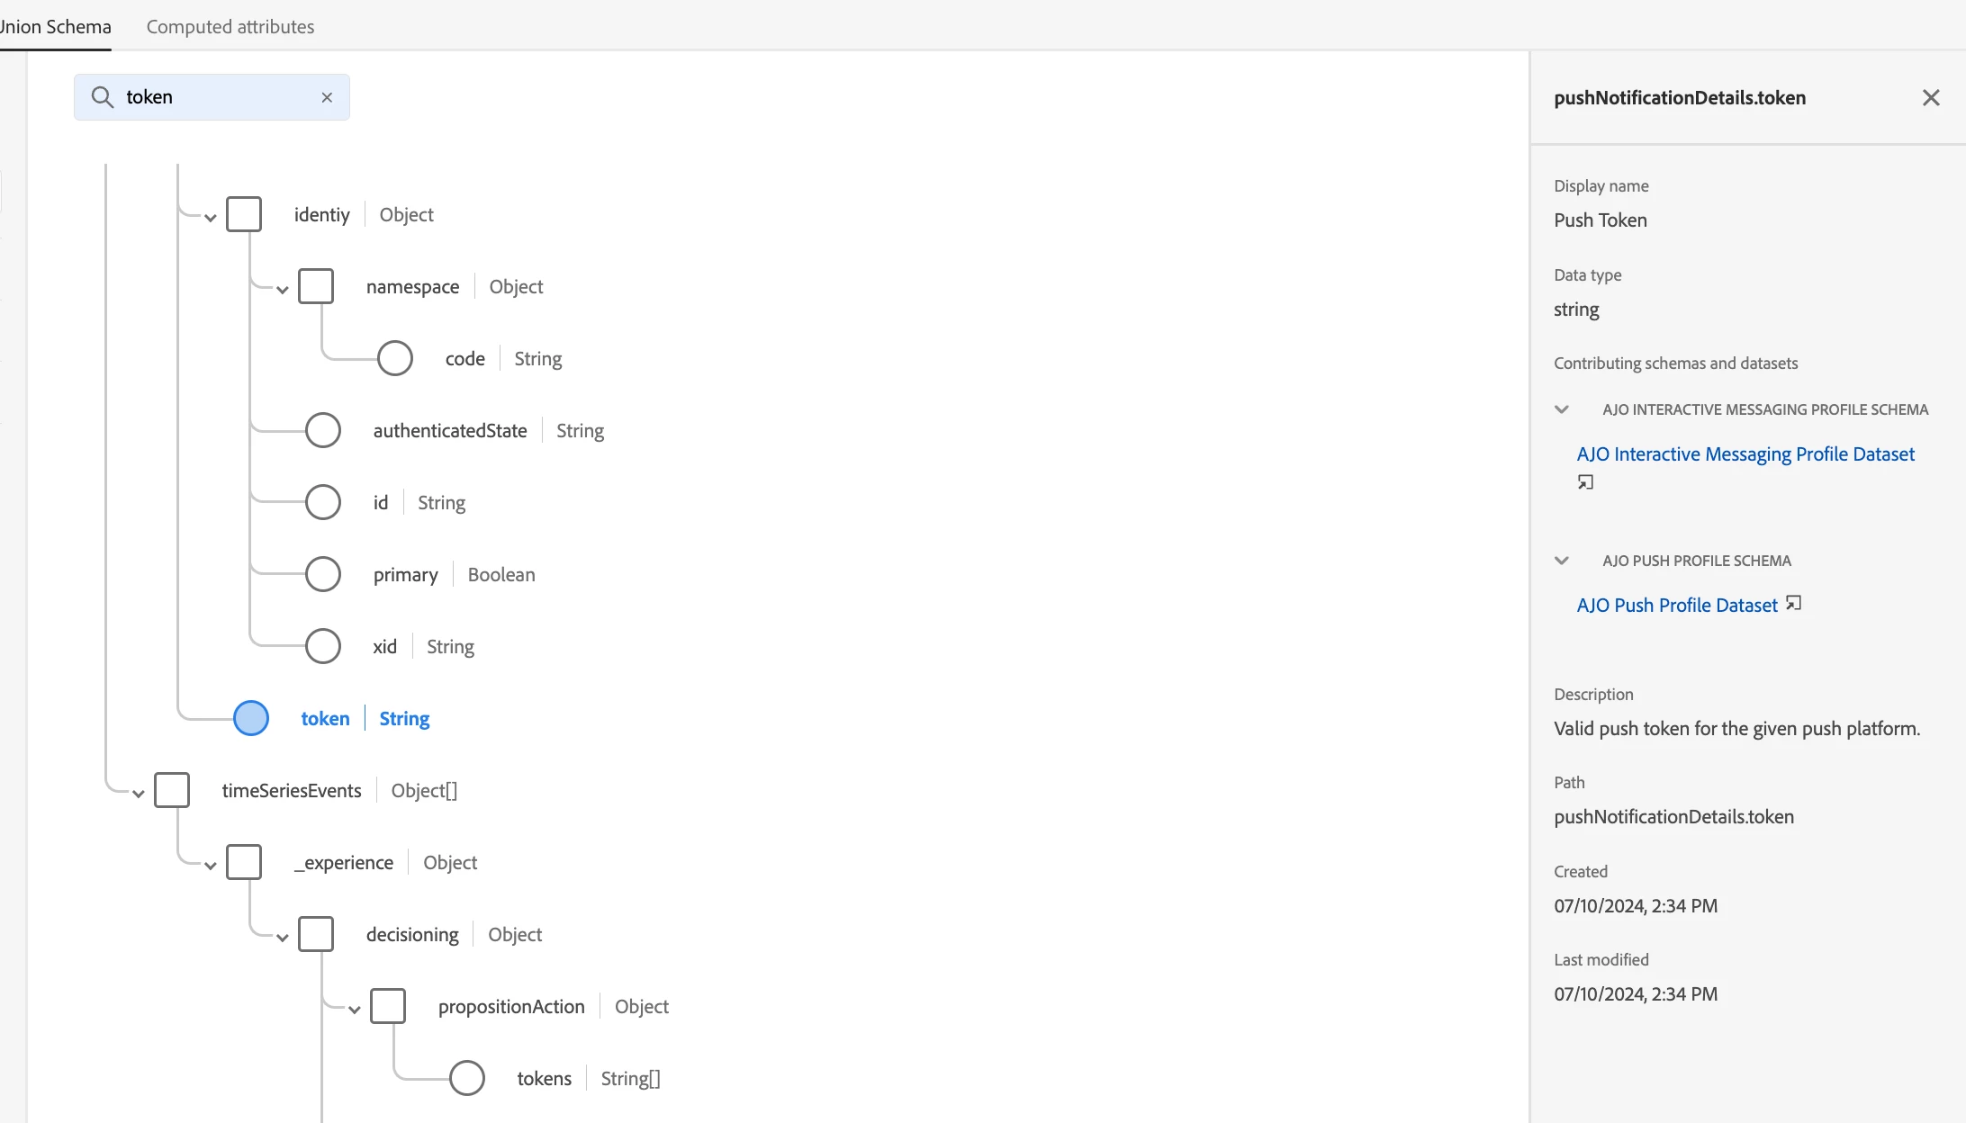Viewport: 1966px width, 1123px height.
Task: Open the AJO Push Profile Dataset link
Action: click(1676, 606)
